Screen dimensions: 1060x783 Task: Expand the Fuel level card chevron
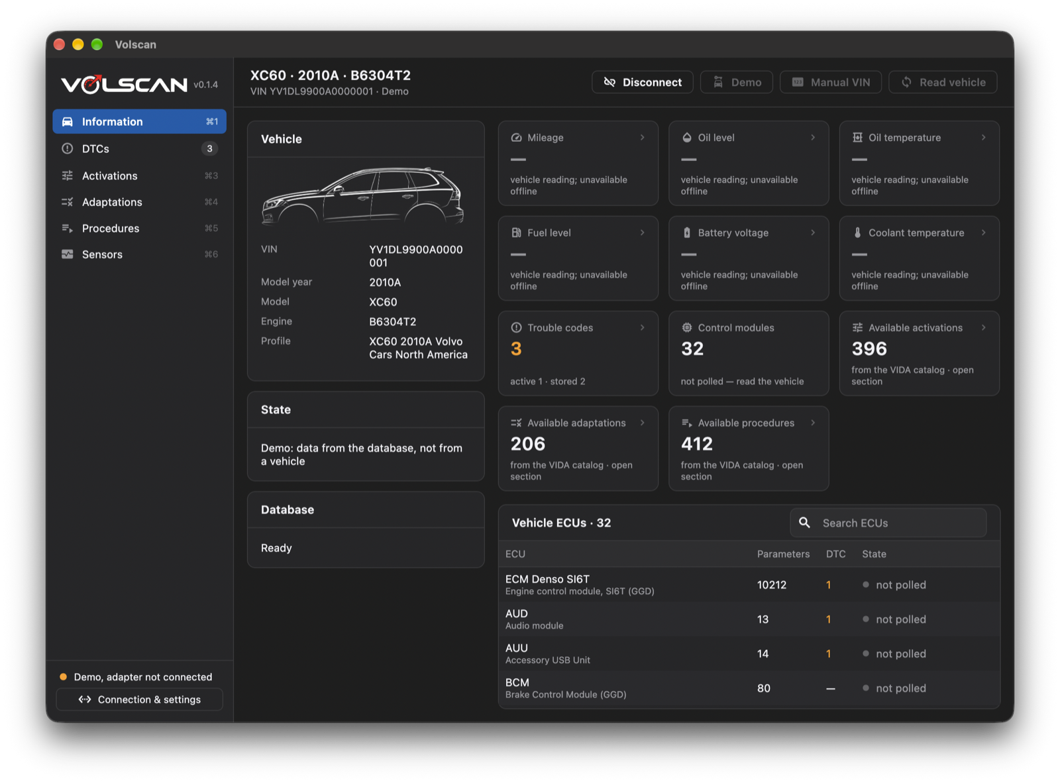[x=642, y=233]
